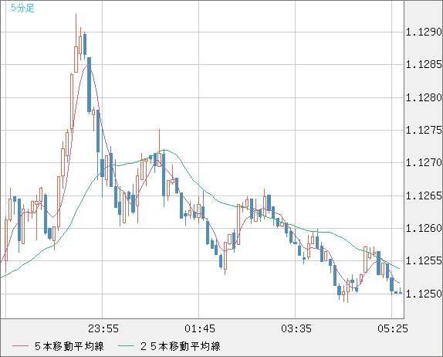Click the 1.1260 price axis label

(x=424, y=228)
